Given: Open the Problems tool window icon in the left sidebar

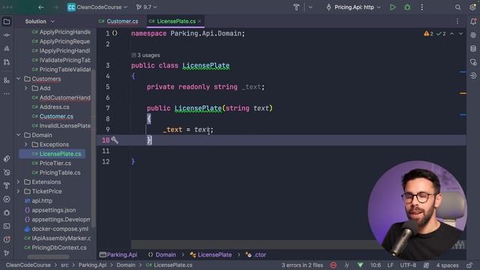Looking at the screenshot, I should click(7, 239).
